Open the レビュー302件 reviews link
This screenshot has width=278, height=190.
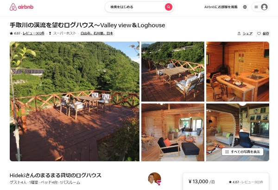pyautogui.click(x=33, y=33)
